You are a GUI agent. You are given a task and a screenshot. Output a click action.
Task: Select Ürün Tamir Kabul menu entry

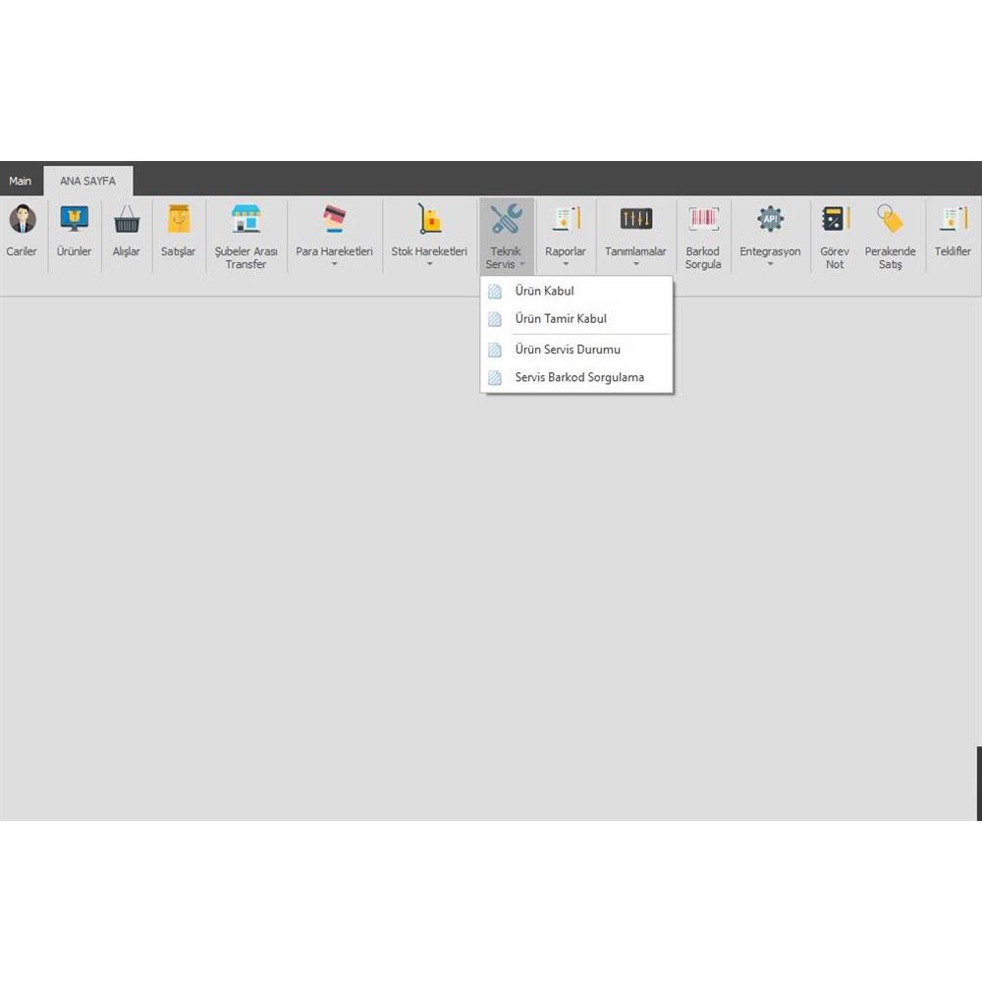561,319
